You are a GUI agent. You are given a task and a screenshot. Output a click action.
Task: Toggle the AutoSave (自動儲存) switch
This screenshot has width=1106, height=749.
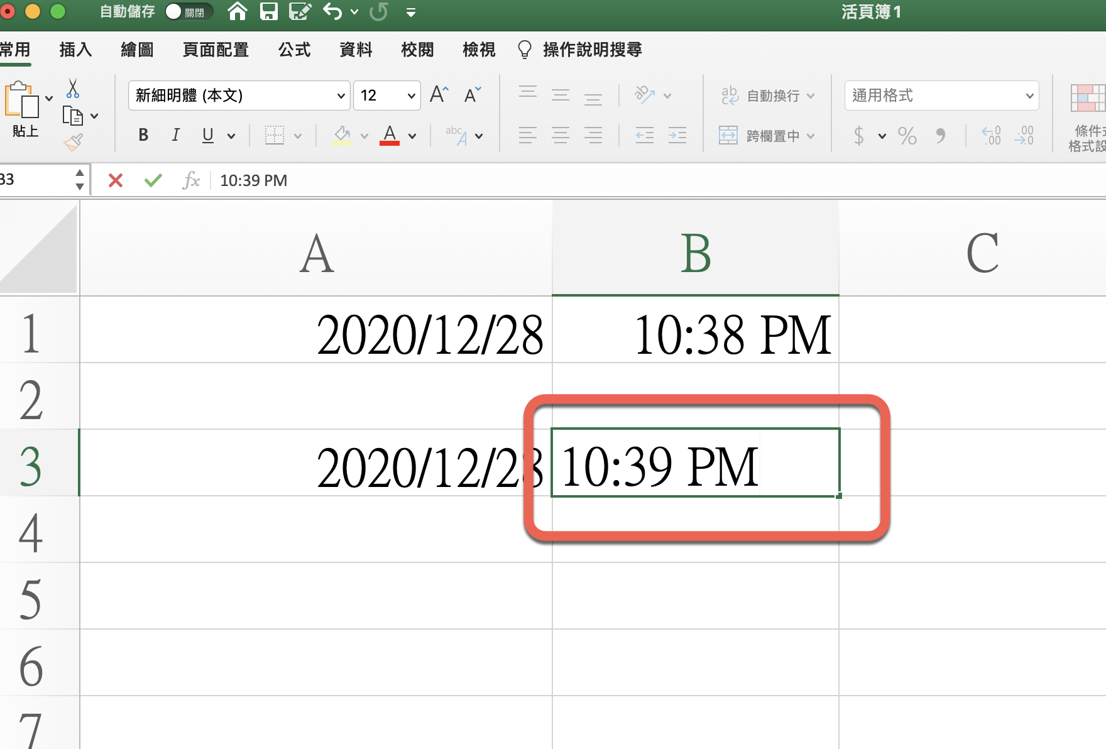pos(189,12)
